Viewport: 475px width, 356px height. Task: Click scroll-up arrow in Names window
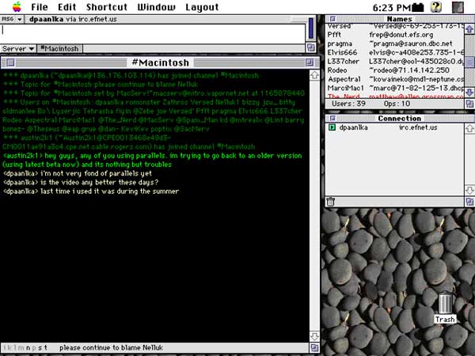(469, 29)
